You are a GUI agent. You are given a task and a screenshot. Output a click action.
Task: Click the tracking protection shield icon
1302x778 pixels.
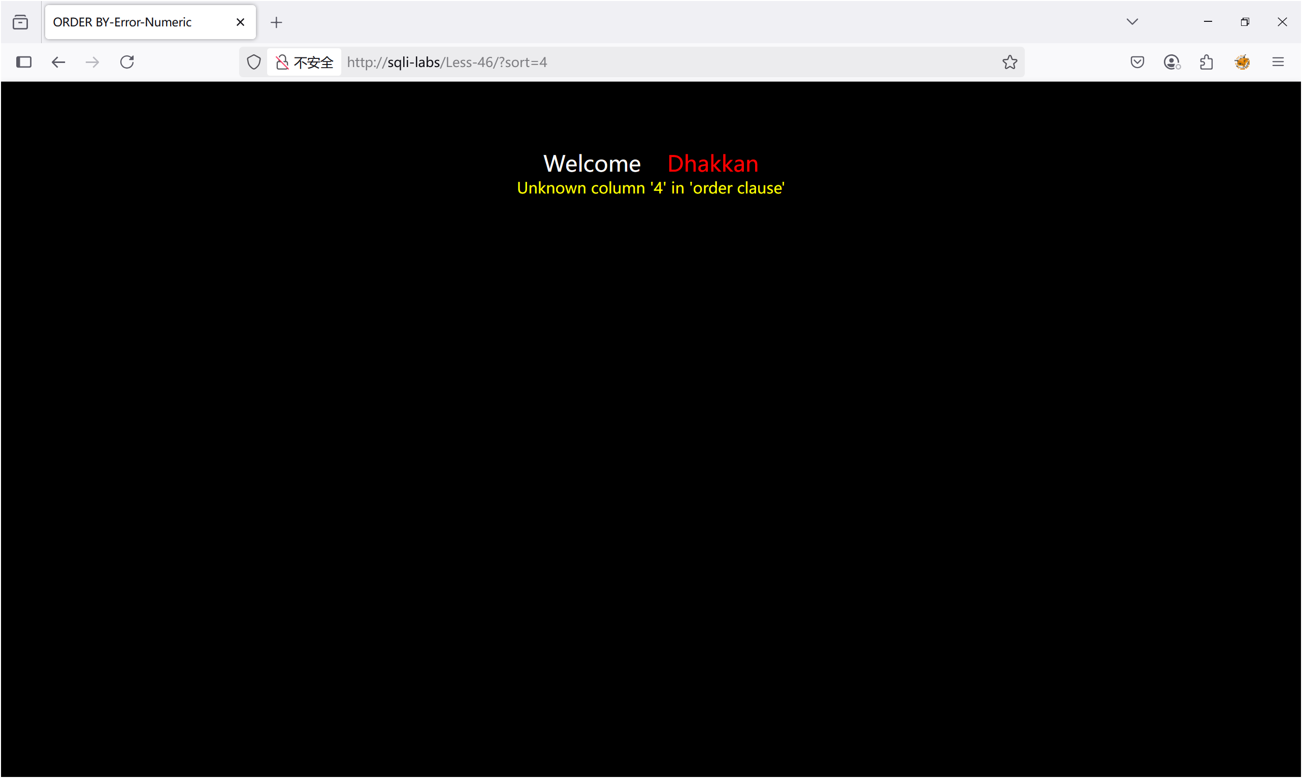[254, 62]
